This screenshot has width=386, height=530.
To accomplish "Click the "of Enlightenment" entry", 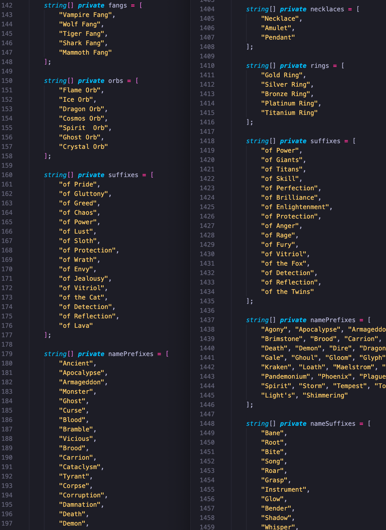I will point(295,207).
